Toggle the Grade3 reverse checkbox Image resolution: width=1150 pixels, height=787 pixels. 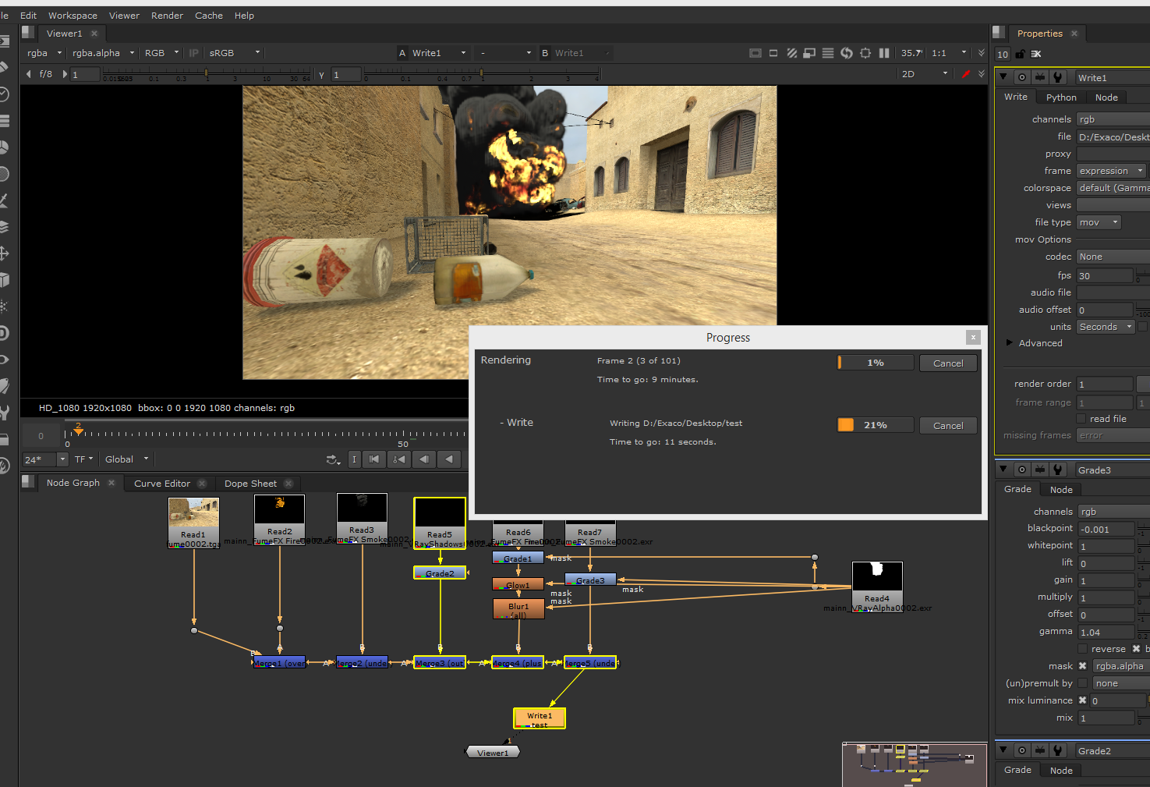(x=1082, y=649)
